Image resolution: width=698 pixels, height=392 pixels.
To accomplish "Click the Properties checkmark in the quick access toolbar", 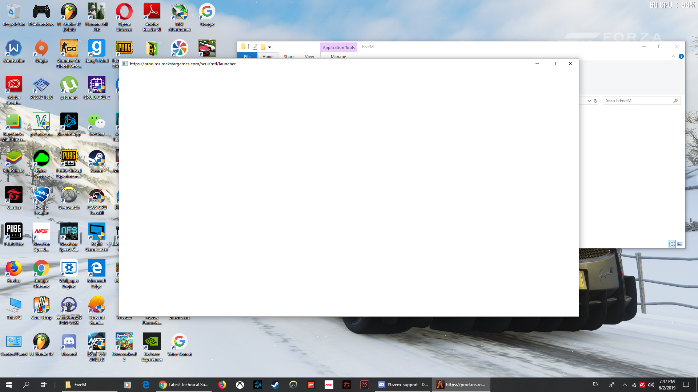I will coord(255,47).
